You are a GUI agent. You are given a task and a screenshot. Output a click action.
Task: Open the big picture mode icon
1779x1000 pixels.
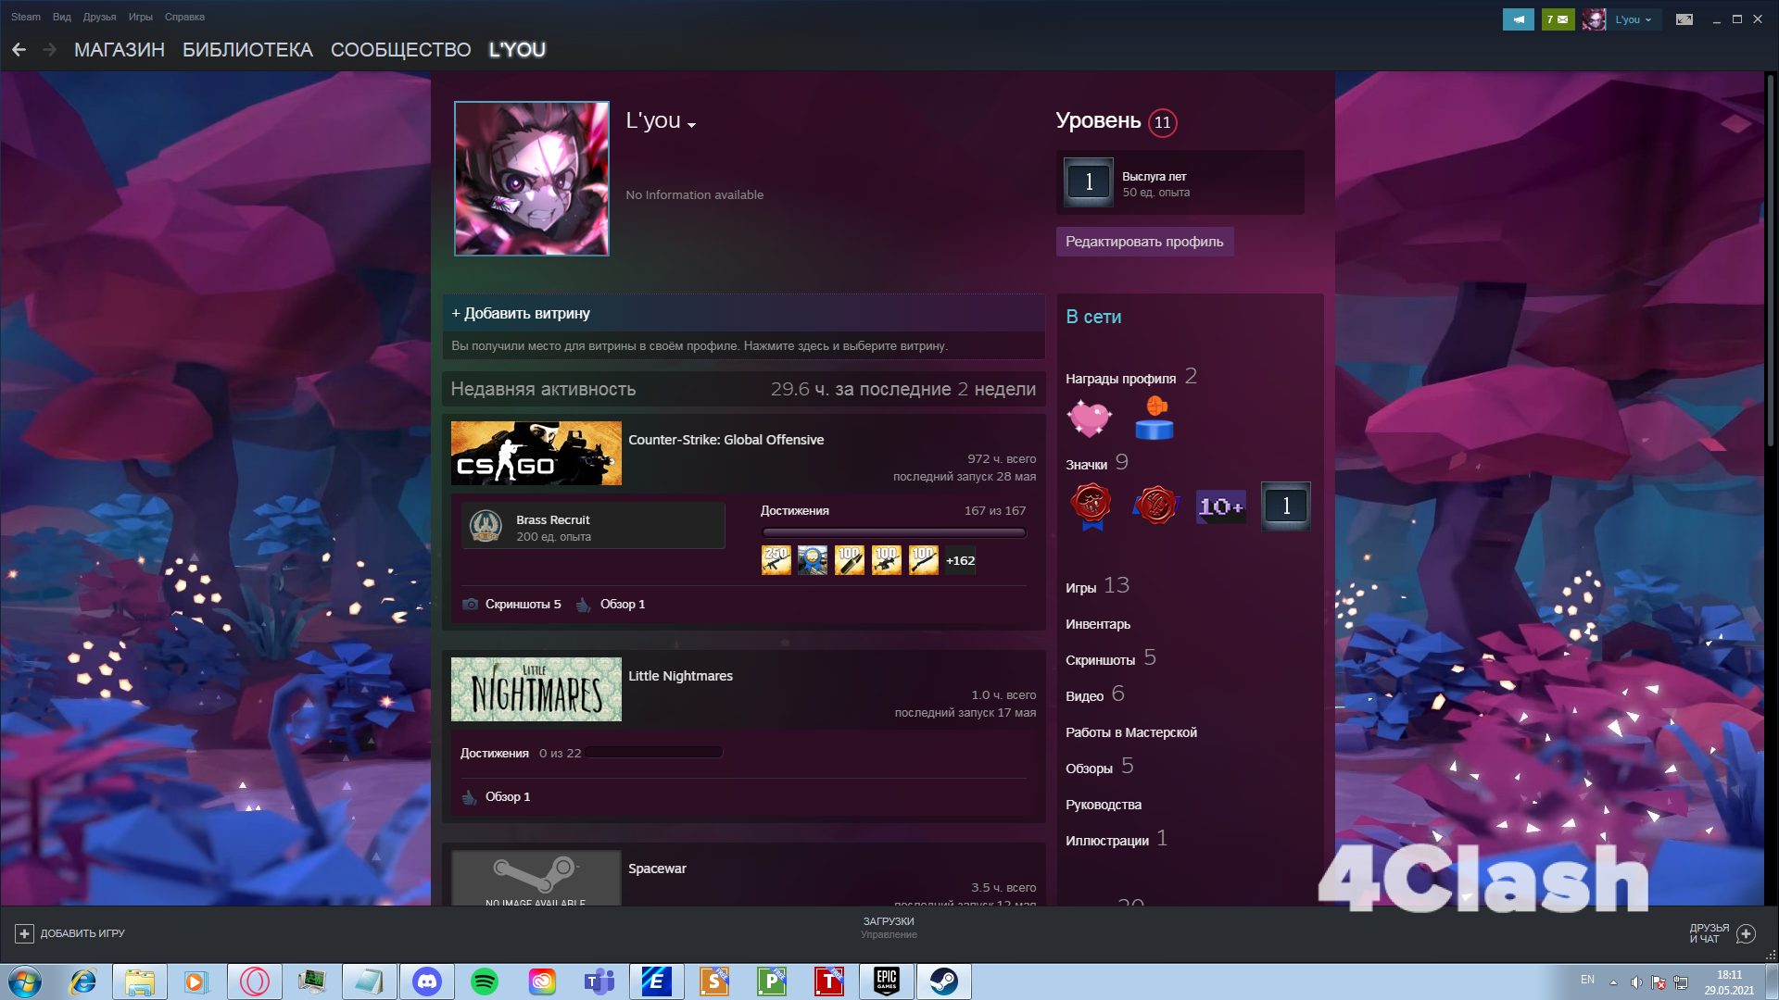pyautogui.click(x=1684, y=19)
